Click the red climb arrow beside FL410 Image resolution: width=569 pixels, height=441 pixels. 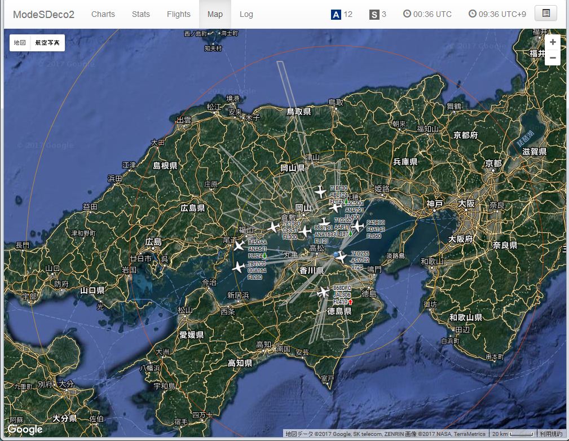[x=350, y=302]
